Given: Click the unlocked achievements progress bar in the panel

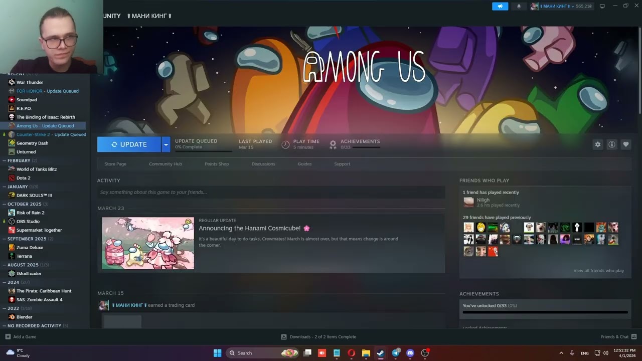Looking at the screenshot, I should click(545, 312).
